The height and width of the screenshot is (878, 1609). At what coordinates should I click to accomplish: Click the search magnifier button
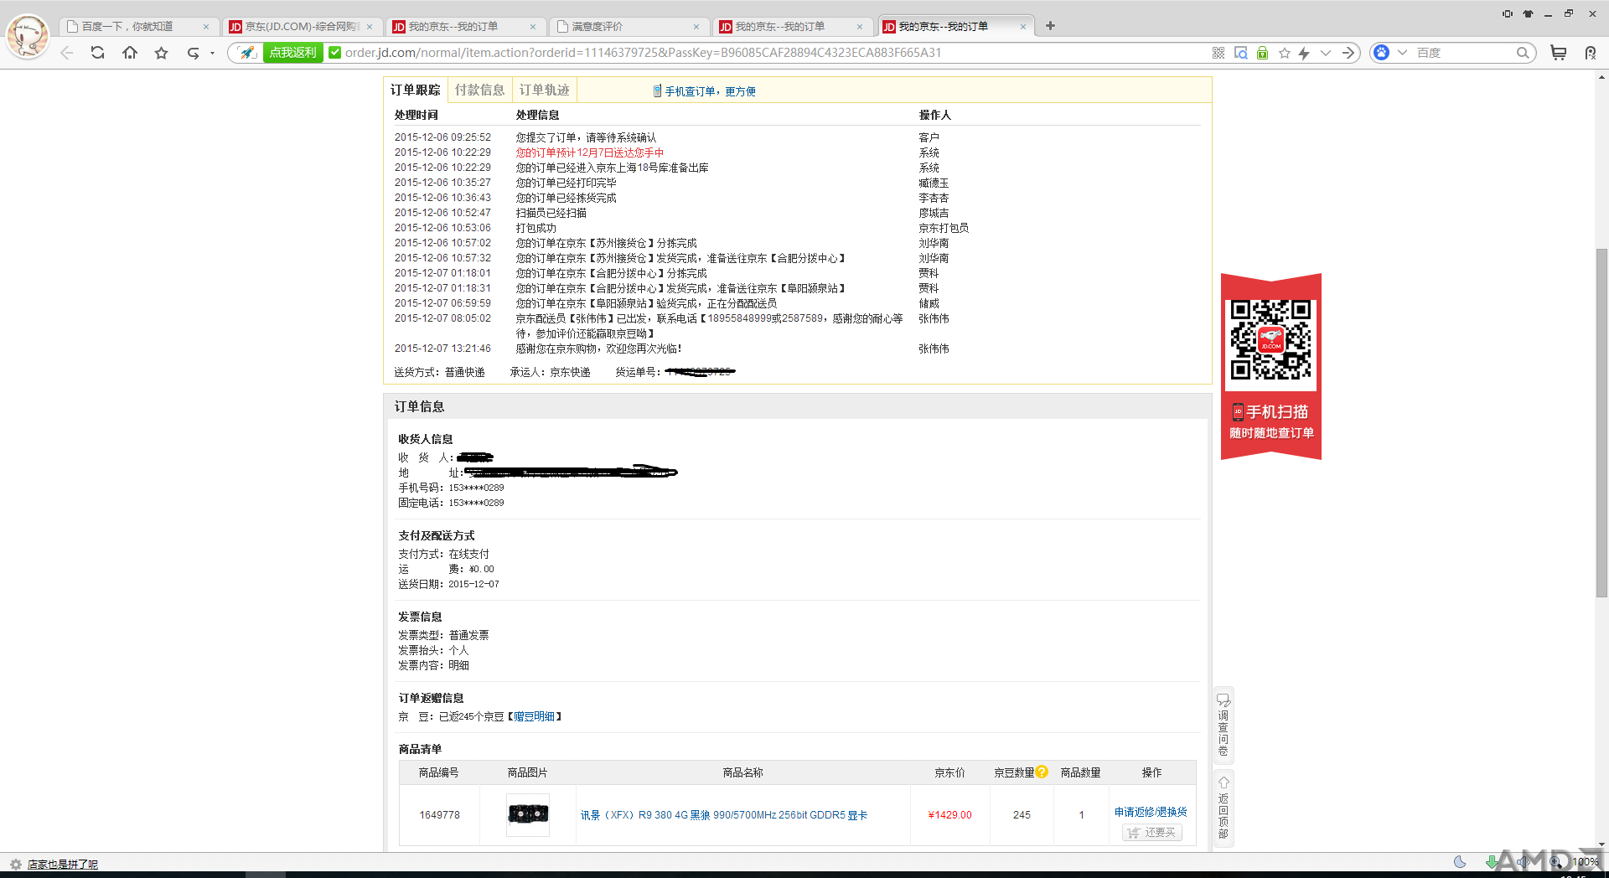pyautogui.click(x=1523, y=53)
